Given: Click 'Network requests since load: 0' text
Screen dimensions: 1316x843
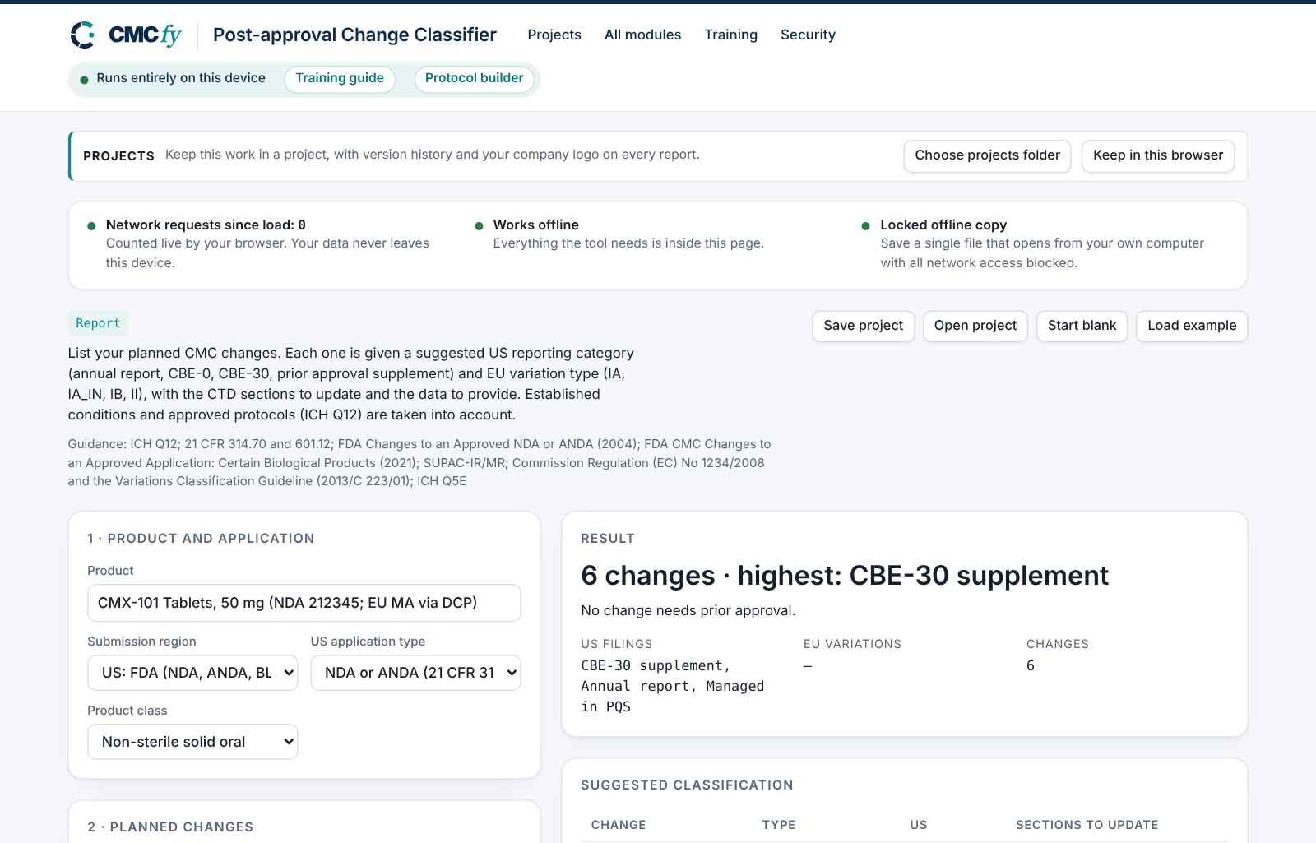Looking at the screenshot, I should tap(206, 225).
